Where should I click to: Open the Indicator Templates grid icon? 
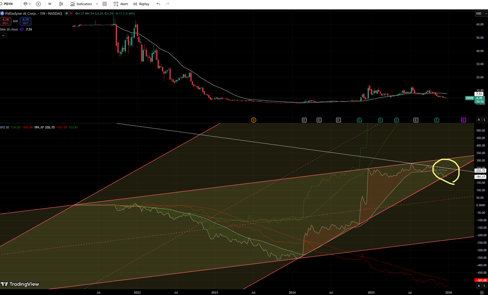[x=105, y=4]
